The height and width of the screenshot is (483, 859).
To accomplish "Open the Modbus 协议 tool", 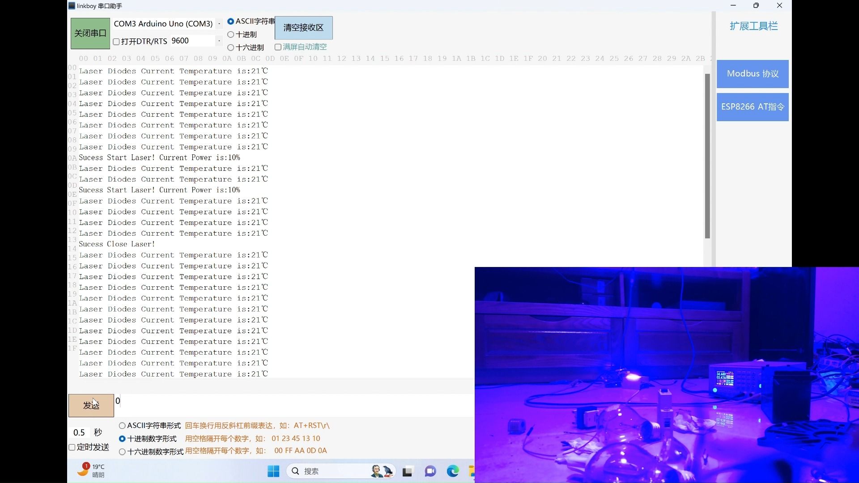I will pyautogui.click(x=753, y=74).
